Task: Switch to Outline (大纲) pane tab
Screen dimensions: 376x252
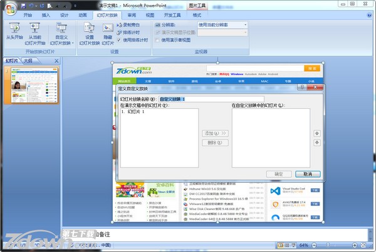Action: click(28, 61)
